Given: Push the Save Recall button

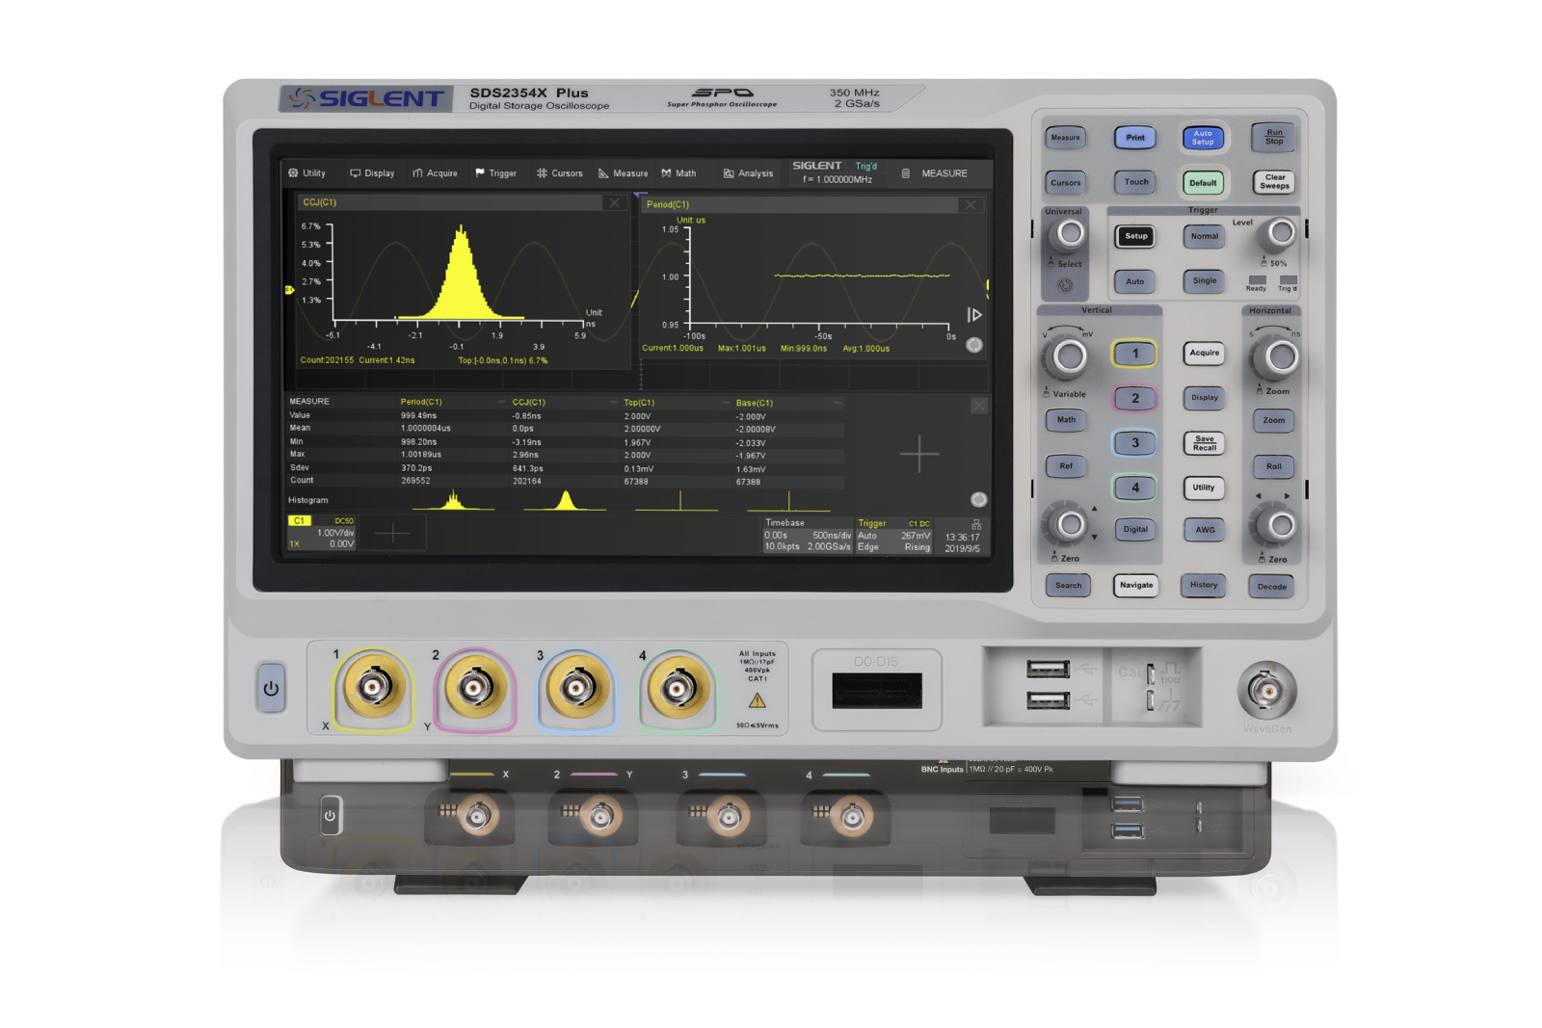Looking at the screenshot, I should pos(1204,443).
